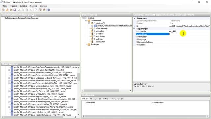This screenshot has width=211, height=119.
Task: Collapse the Параметры section chevron
Action: pyautogui.click(x=134, y=29)
